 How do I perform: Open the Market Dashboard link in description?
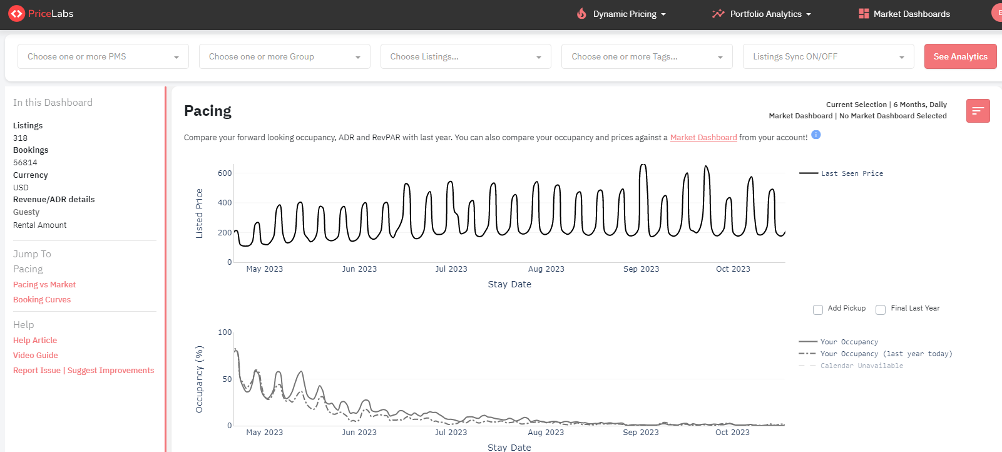(703, 137)
